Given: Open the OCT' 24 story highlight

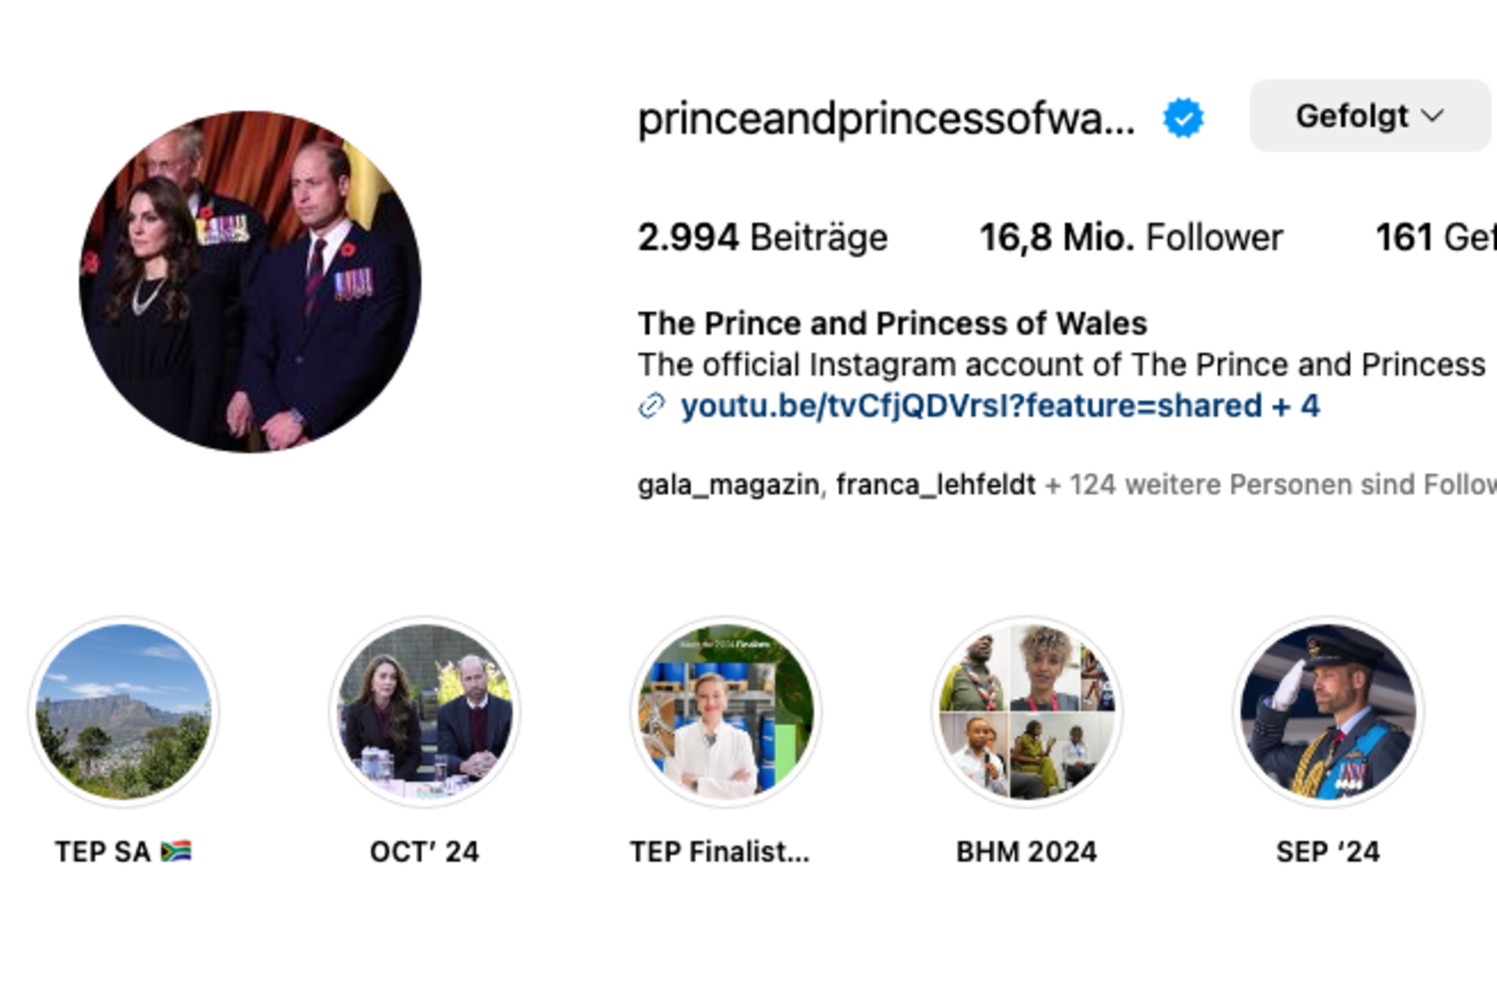Looking at the screenshot, I should point(425,711).
